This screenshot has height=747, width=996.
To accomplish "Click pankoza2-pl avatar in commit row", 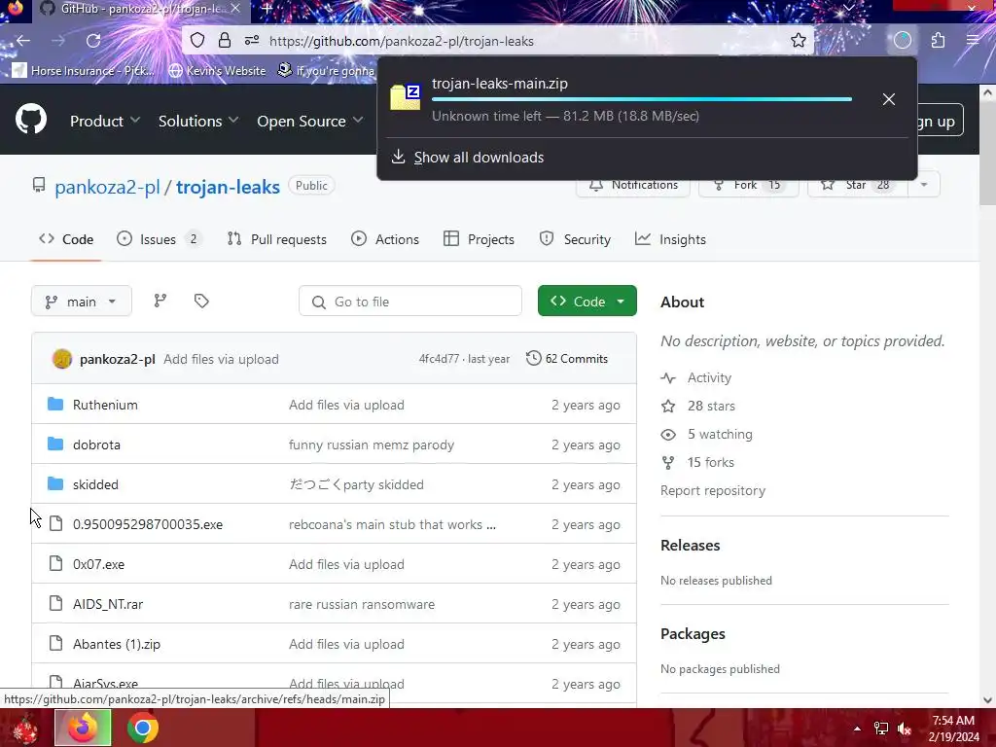I will [62, 359].
